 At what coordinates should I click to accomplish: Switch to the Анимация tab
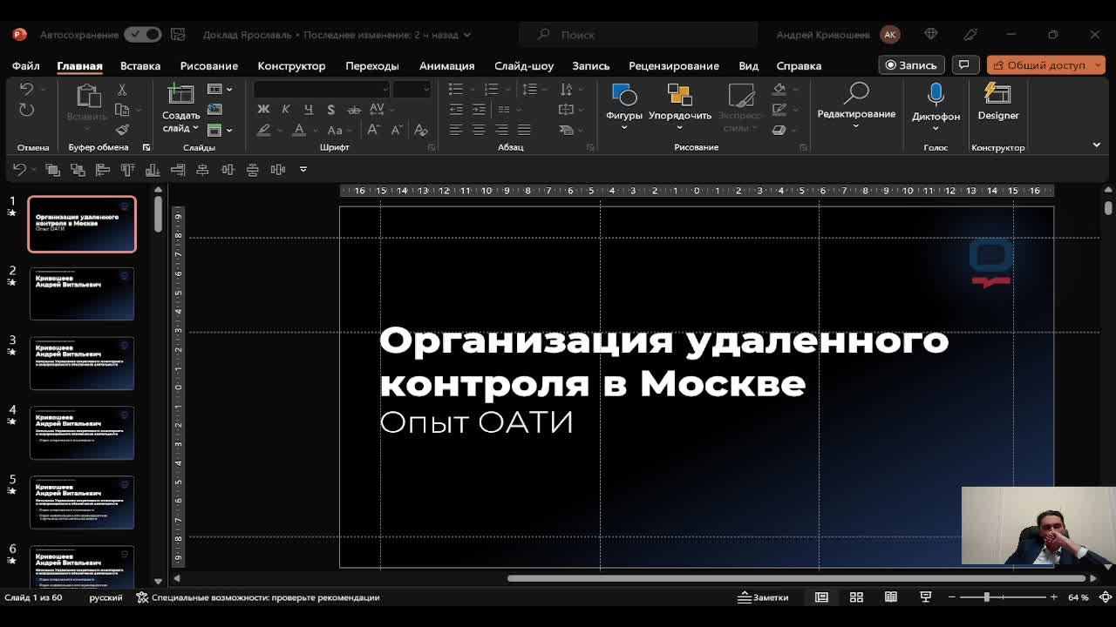coord(446,66)
